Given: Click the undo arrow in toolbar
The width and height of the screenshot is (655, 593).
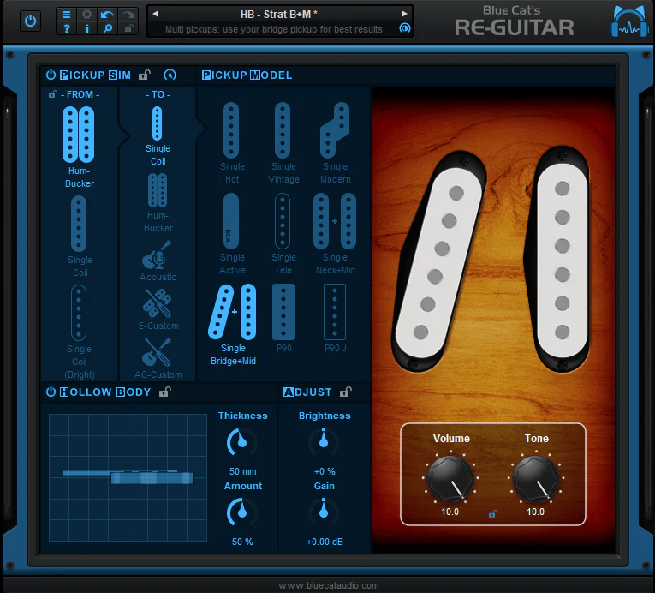Looking at the screenshot, I should [x=107, y=15].
